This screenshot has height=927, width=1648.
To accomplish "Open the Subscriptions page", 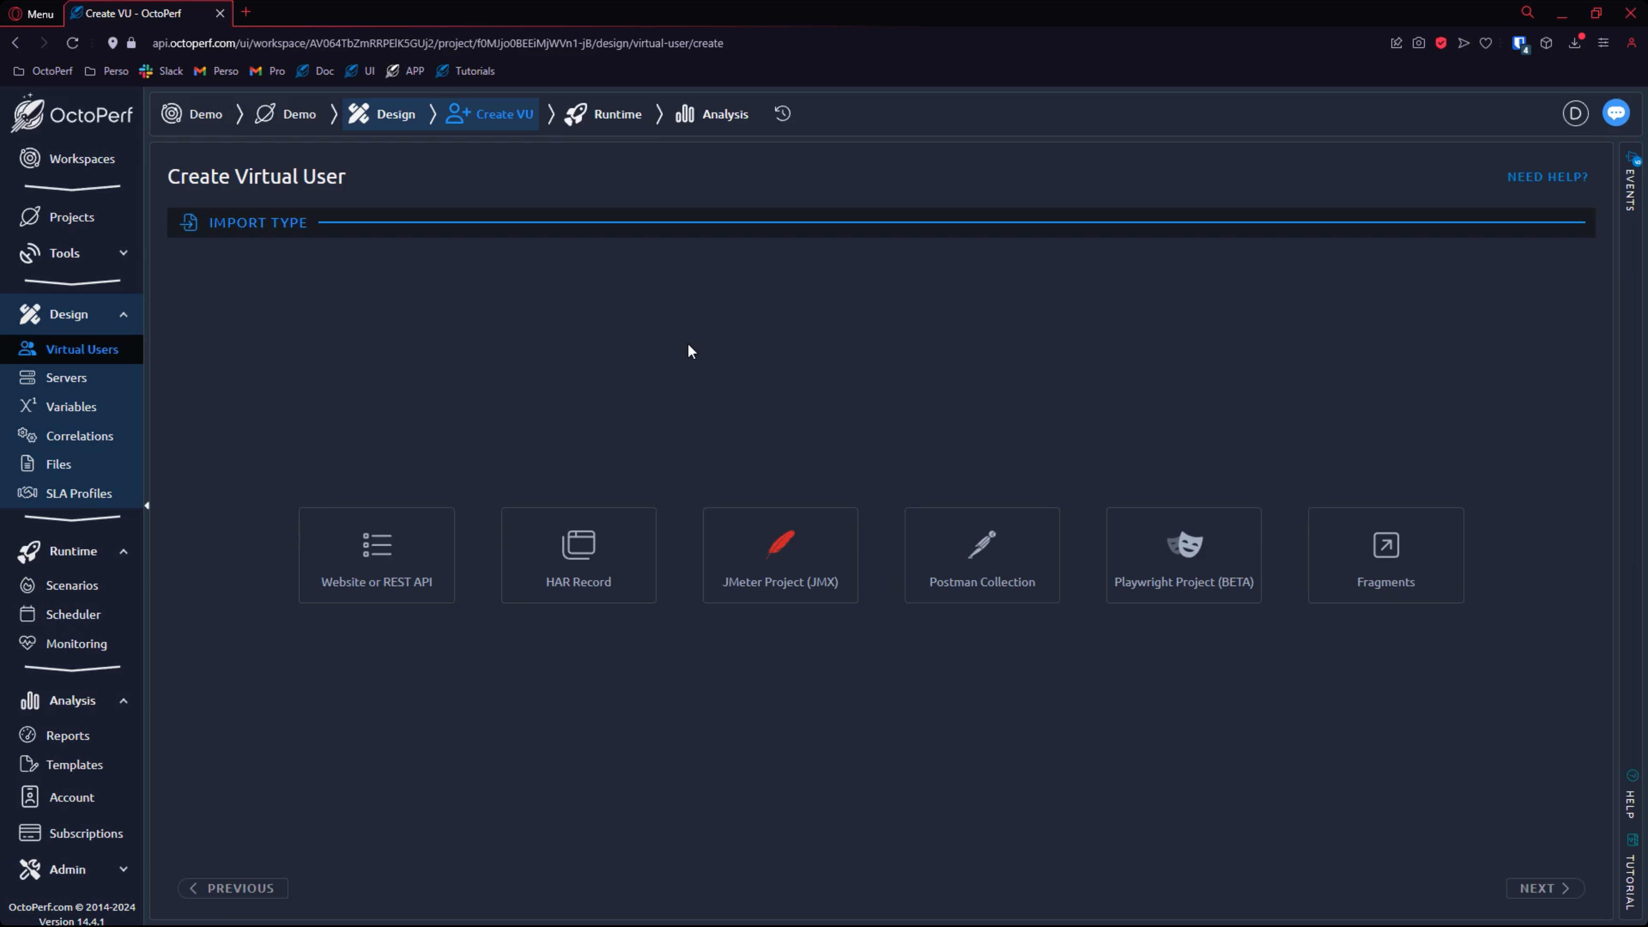I will click(x=72, y=834).
